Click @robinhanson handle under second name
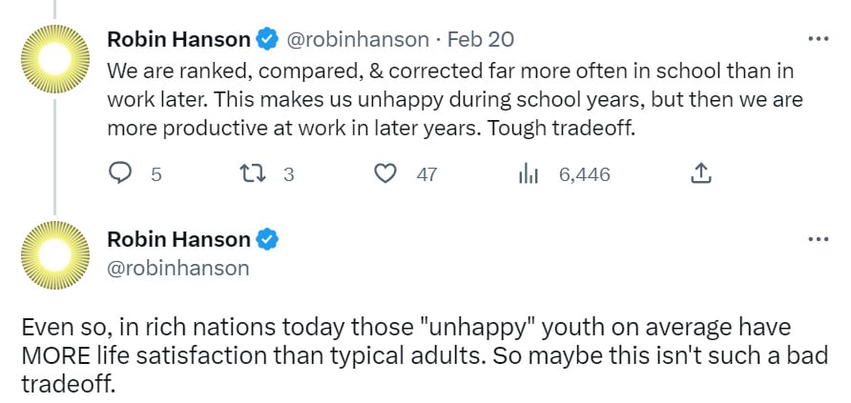Image resolution: width=851 pixels, height=403 pixels. tap(178, 268)
